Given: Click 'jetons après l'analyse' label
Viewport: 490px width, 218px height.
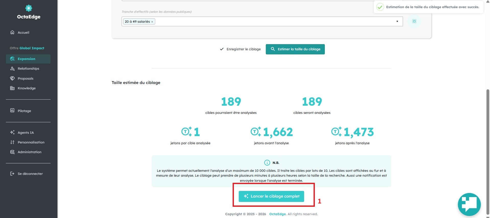Looking at the screenshot, I should pyautogui.click(x=352, y=143).
